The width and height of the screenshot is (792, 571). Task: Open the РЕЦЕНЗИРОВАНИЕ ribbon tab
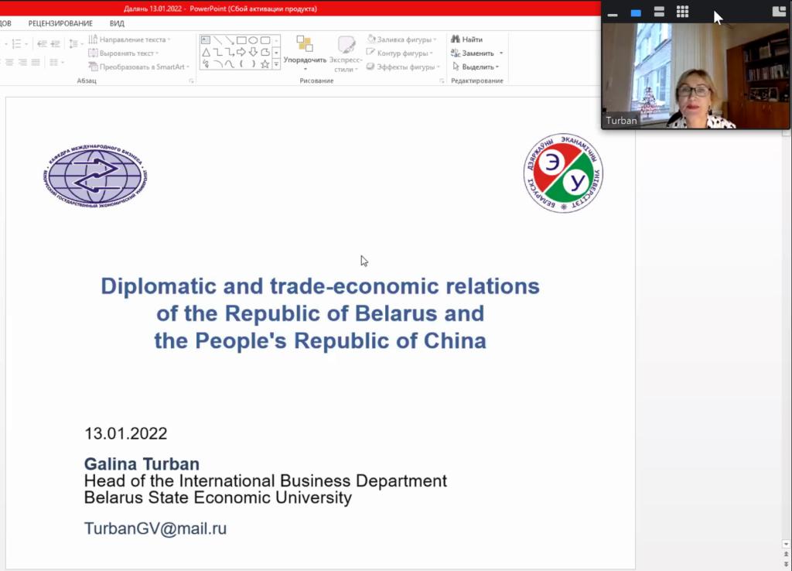tap(60, 23)
